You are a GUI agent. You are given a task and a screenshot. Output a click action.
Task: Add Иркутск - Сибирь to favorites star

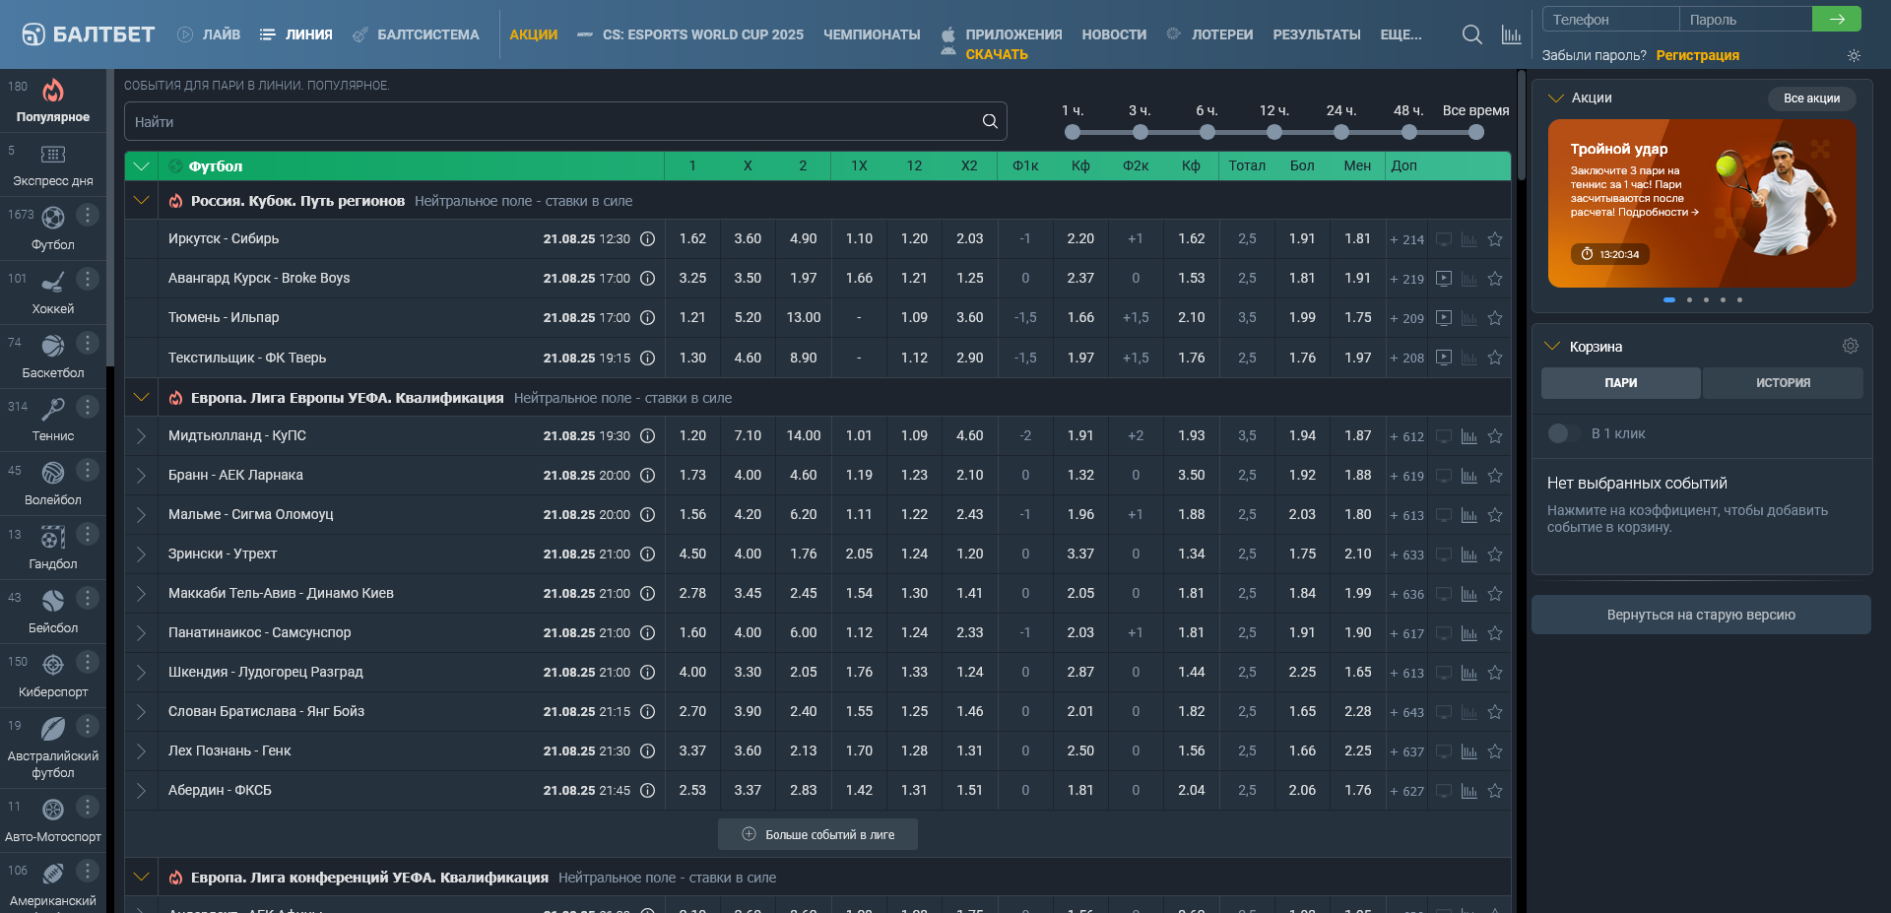pyautogui.click(x=1495, y=239)
